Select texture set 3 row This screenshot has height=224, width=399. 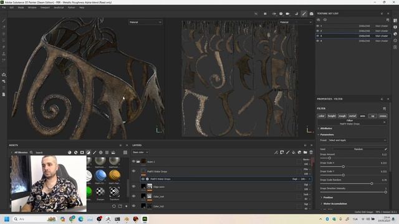[x=353, y=36]
